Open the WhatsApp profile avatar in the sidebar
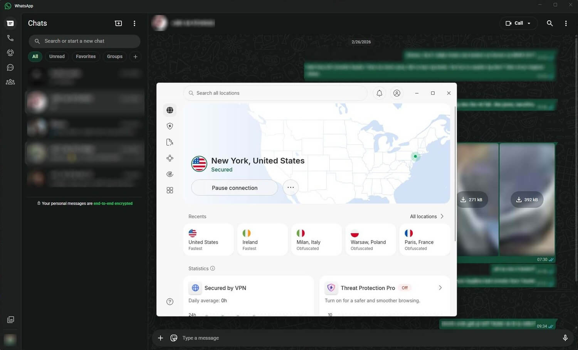Viewport: 578px width, 350px height. point(10,340)
